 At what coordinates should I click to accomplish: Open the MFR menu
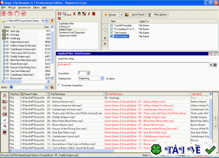tap(3, 8)
